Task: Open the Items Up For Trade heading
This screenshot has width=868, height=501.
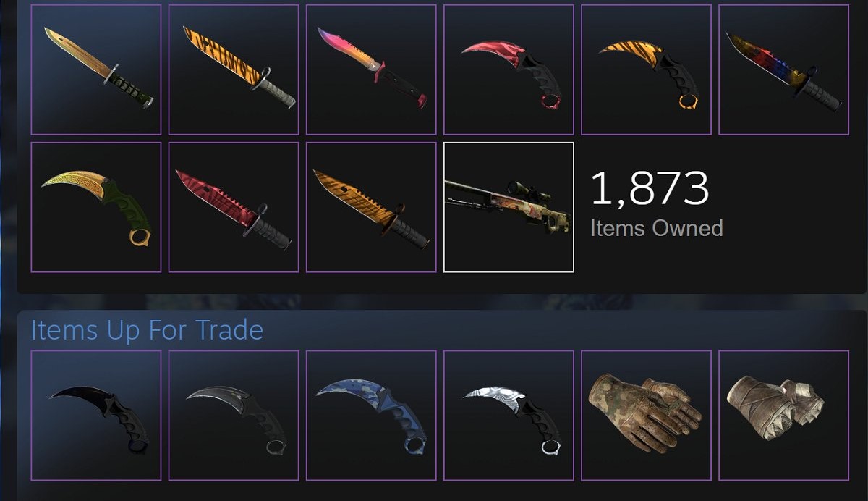Action: pos(147,330)
